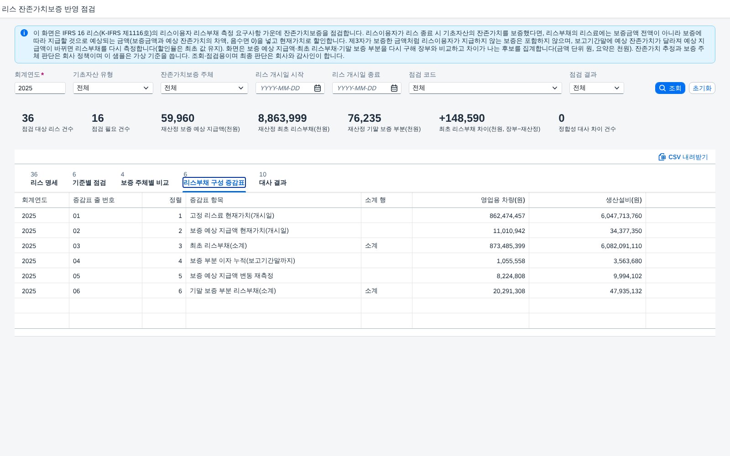Screen dimensions: 730x456
Task: Select the 보증 주체별 비교 tab
Action: point(145,179)
